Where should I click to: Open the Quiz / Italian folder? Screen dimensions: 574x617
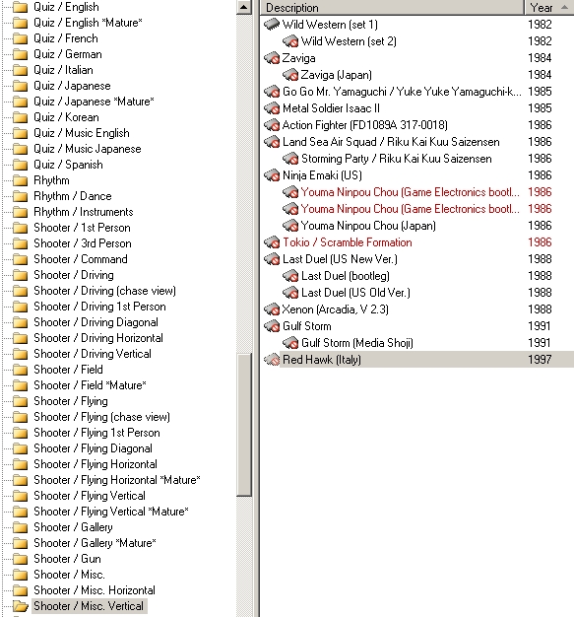(x=63, y=70)
